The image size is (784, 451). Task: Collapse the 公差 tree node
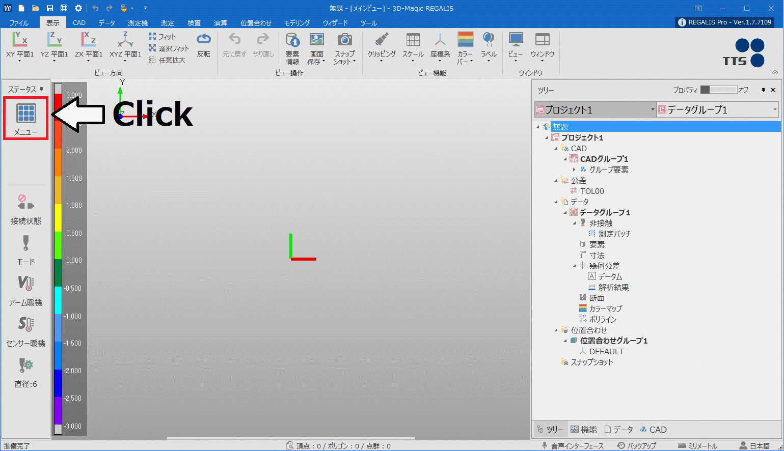(x=556, y=180)
